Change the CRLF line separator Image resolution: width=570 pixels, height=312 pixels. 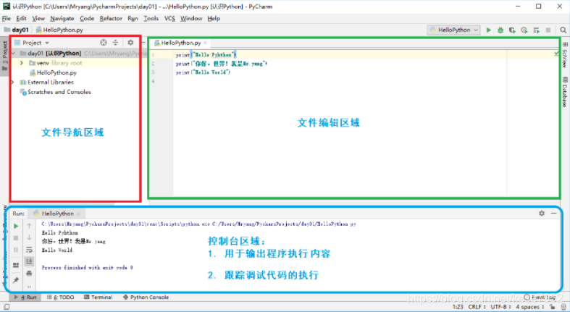coord(477,307)
